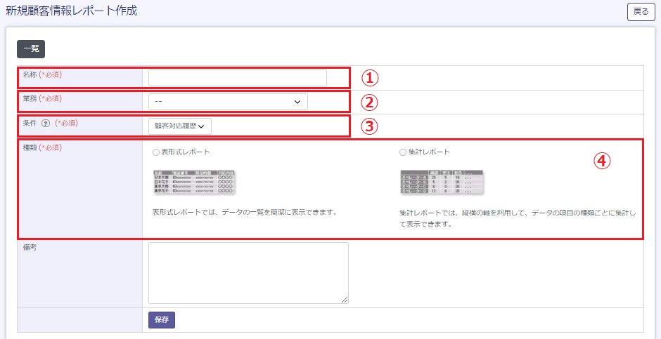
Task: Click the 新規顧客情報レポート作成 page heading
Action: click(72, 11)
